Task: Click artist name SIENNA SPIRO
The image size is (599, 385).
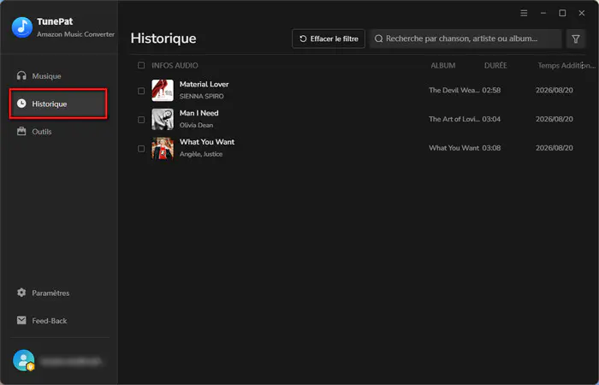Action: tap(202, 96)
